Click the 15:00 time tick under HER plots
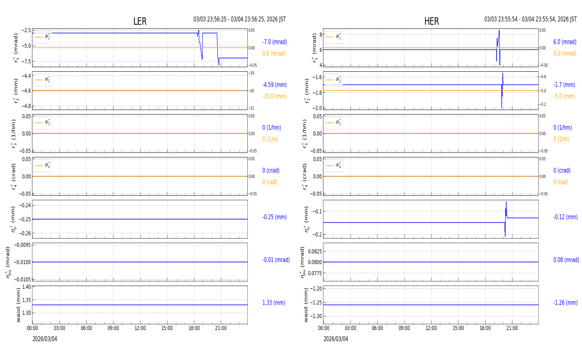The image size is (582, 356). coord(458,328)
